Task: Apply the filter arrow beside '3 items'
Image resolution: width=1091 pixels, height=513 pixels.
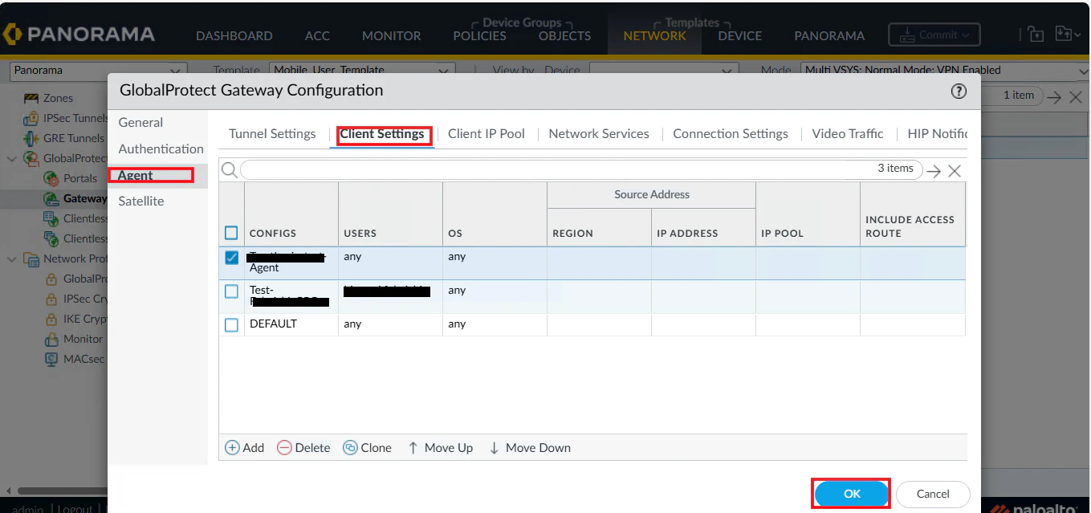Action: (934, 170)
